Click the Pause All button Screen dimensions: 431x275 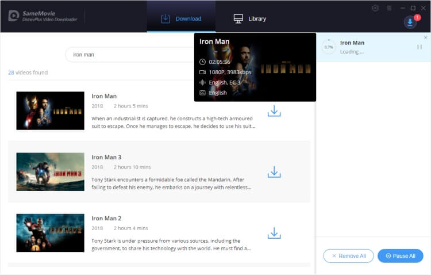[401, 256]
